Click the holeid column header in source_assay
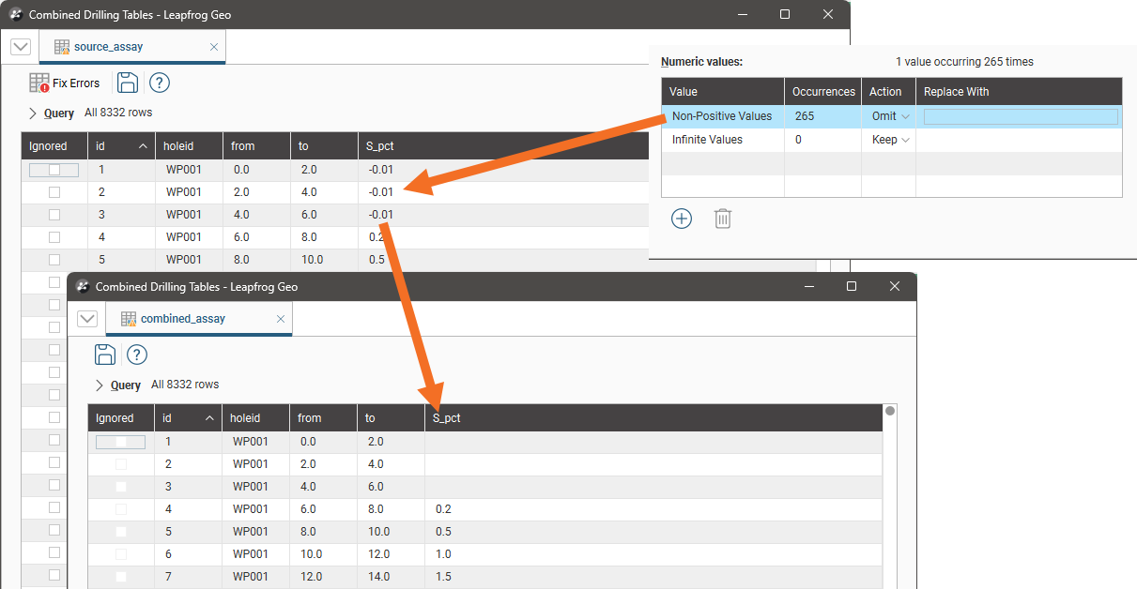Screen dimensions: 1137x589 (x=189, y=146)
